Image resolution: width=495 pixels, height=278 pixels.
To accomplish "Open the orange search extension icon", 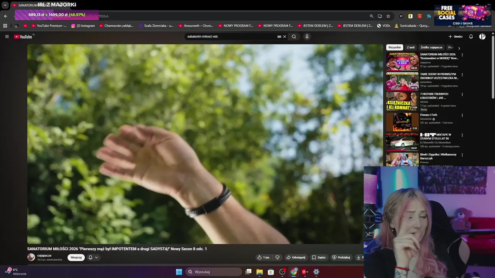I will (420, 16).
